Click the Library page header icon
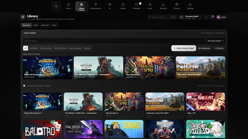 23,17
